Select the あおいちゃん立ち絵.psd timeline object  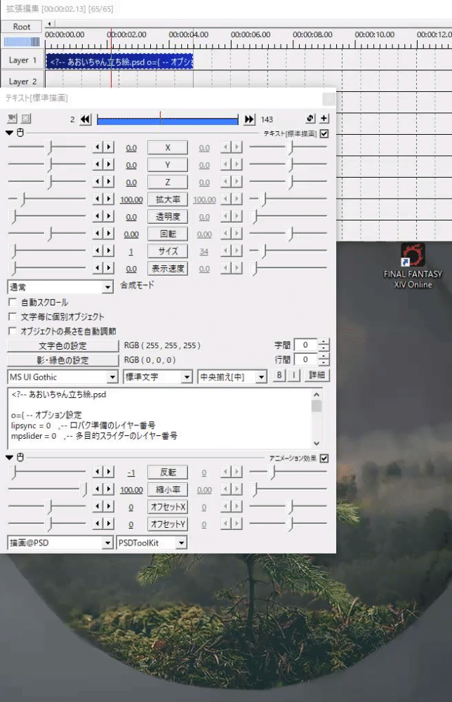(x=119, y=62)
